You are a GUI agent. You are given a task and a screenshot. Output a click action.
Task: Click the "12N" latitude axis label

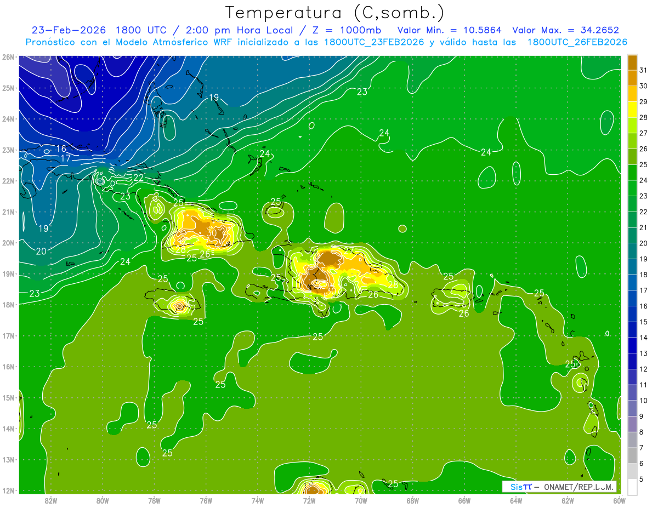8,490
